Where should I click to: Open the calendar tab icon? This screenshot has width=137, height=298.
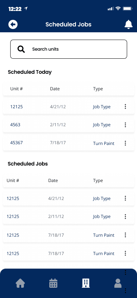tap(53, 283)
